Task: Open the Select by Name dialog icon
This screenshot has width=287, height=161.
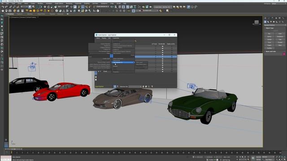Action: (x=34, y=7)
